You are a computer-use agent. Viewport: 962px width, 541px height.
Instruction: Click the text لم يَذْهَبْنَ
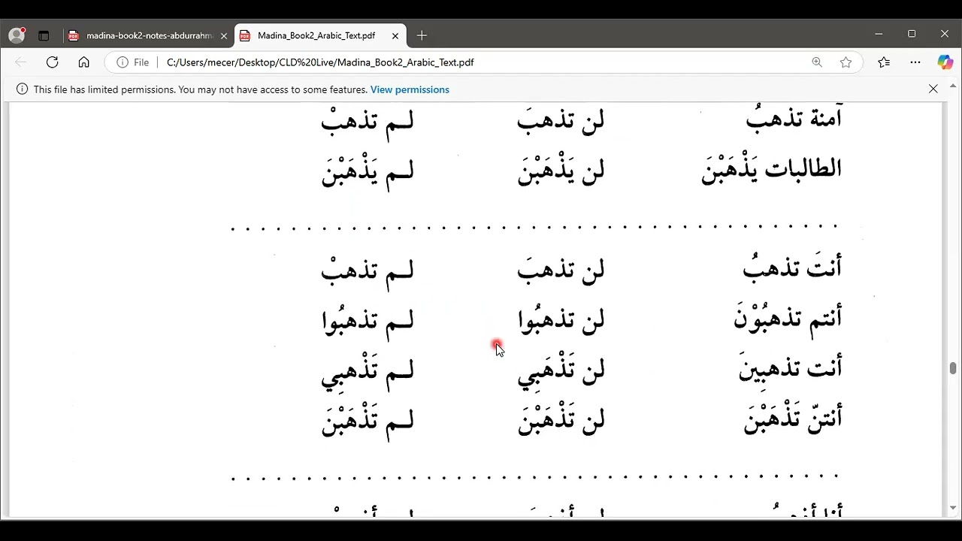click(x=368, y=171)
